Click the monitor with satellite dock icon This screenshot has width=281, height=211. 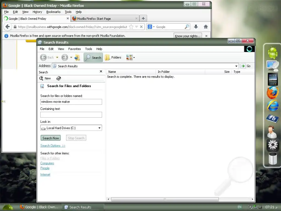click(x=272, y=66)
